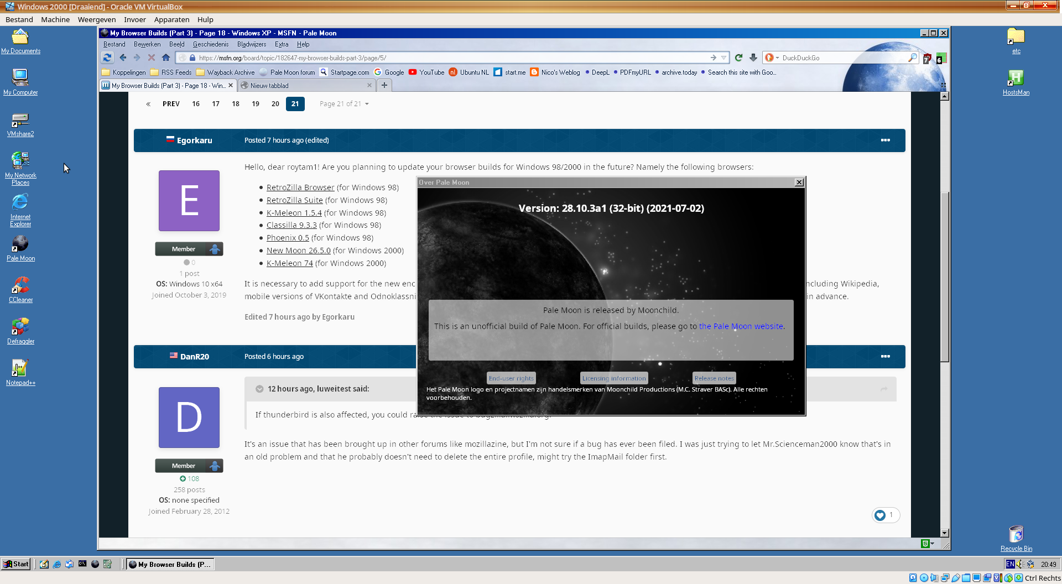Image resolution: width=1062 pixels, height=584 pixels.
Task: Click Licensing information button
Action: (614, 378)
